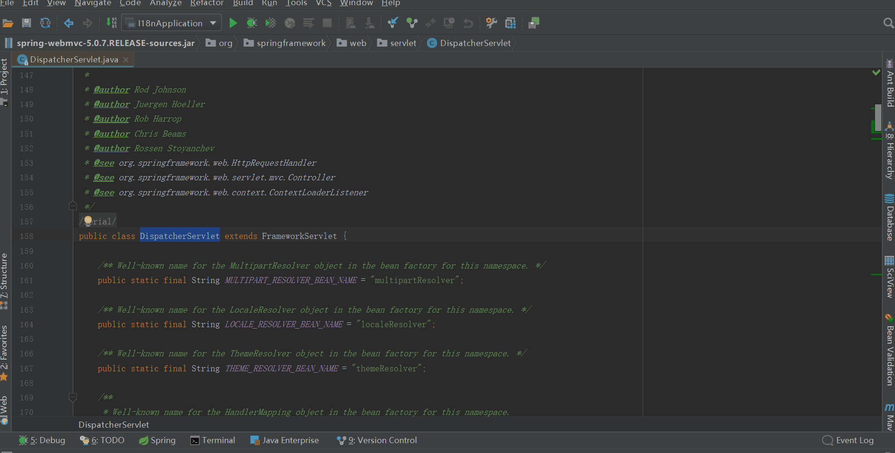
Task: Click the Revert undo arrow icon
Action: click(x=468, y=23)
